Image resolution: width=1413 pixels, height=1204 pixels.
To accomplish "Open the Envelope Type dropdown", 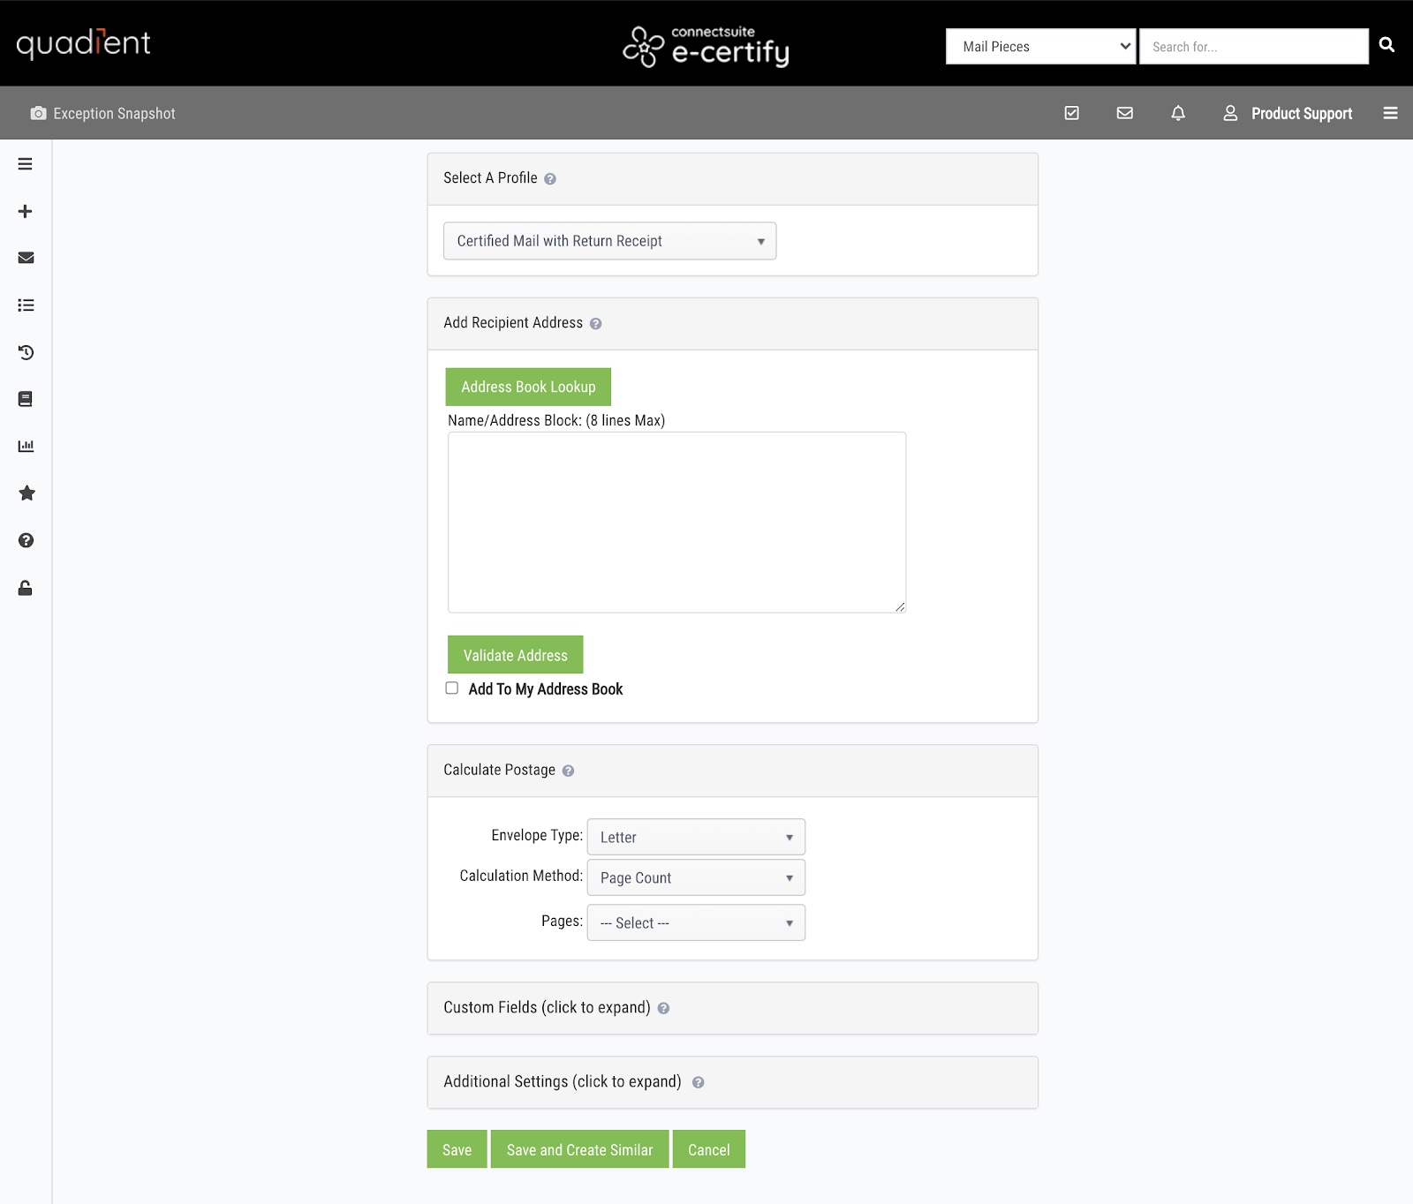I will 695,836.
